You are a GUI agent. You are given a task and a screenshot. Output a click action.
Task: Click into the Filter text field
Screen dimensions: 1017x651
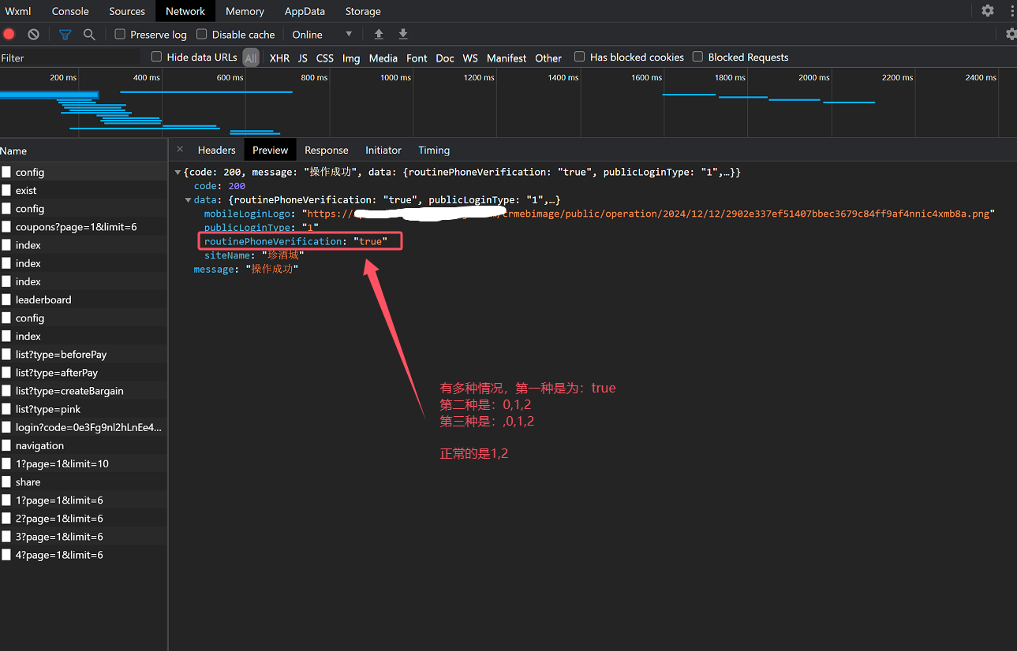pos(69,58)
